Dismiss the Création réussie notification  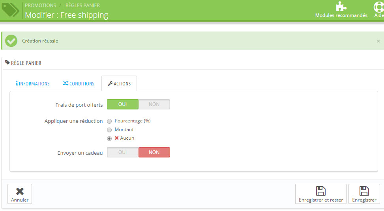(x=378, y=41)
